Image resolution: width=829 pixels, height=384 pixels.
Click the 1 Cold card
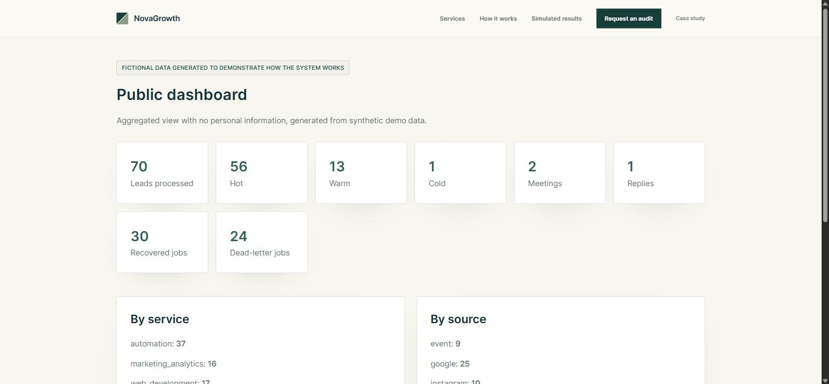coord(460,172)
